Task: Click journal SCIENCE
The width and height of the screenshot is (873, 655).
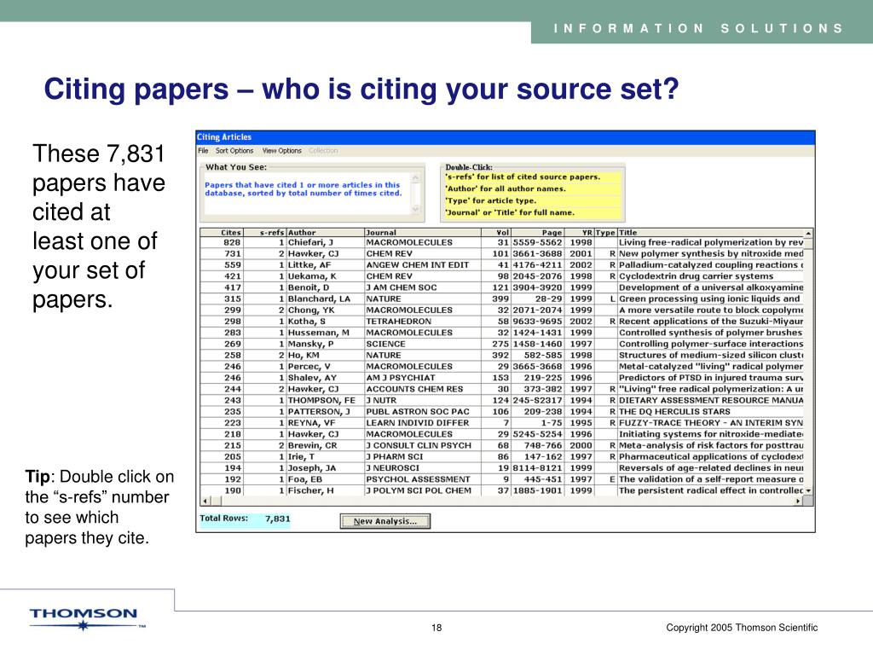Action: (386, 344)
